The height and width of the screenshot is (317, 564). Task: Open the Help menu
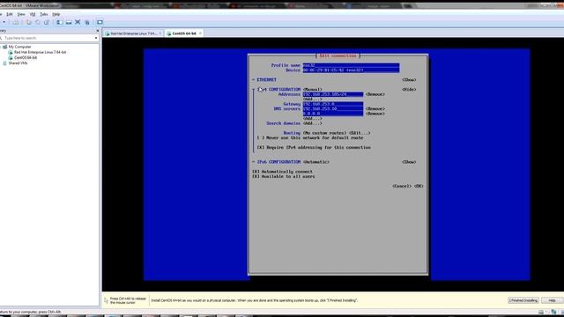click(x=56, y=14)
